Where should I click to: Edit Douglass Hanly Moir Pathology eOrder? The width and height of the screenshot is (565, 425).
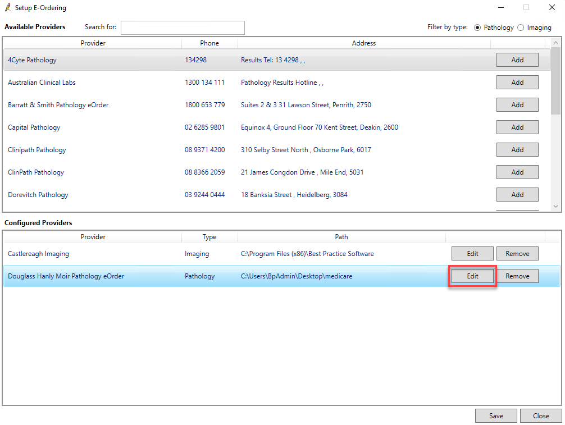pyautogui.click(x=472, y=276)
